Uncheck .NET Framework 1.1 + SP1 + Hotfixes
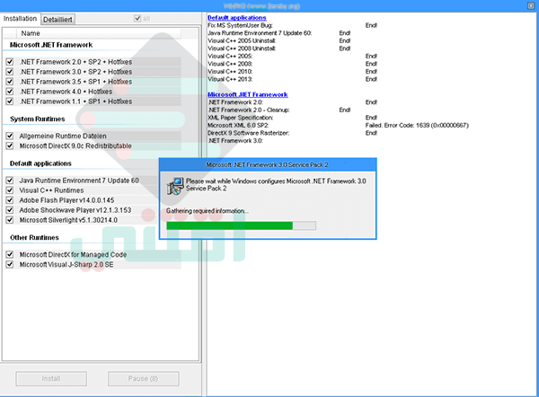The height and width of the screenshot is (397, 539). pyautogui.click(x=10, y=101)
